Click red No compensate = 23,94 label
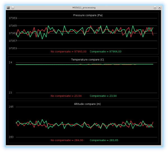 point(66,96)
